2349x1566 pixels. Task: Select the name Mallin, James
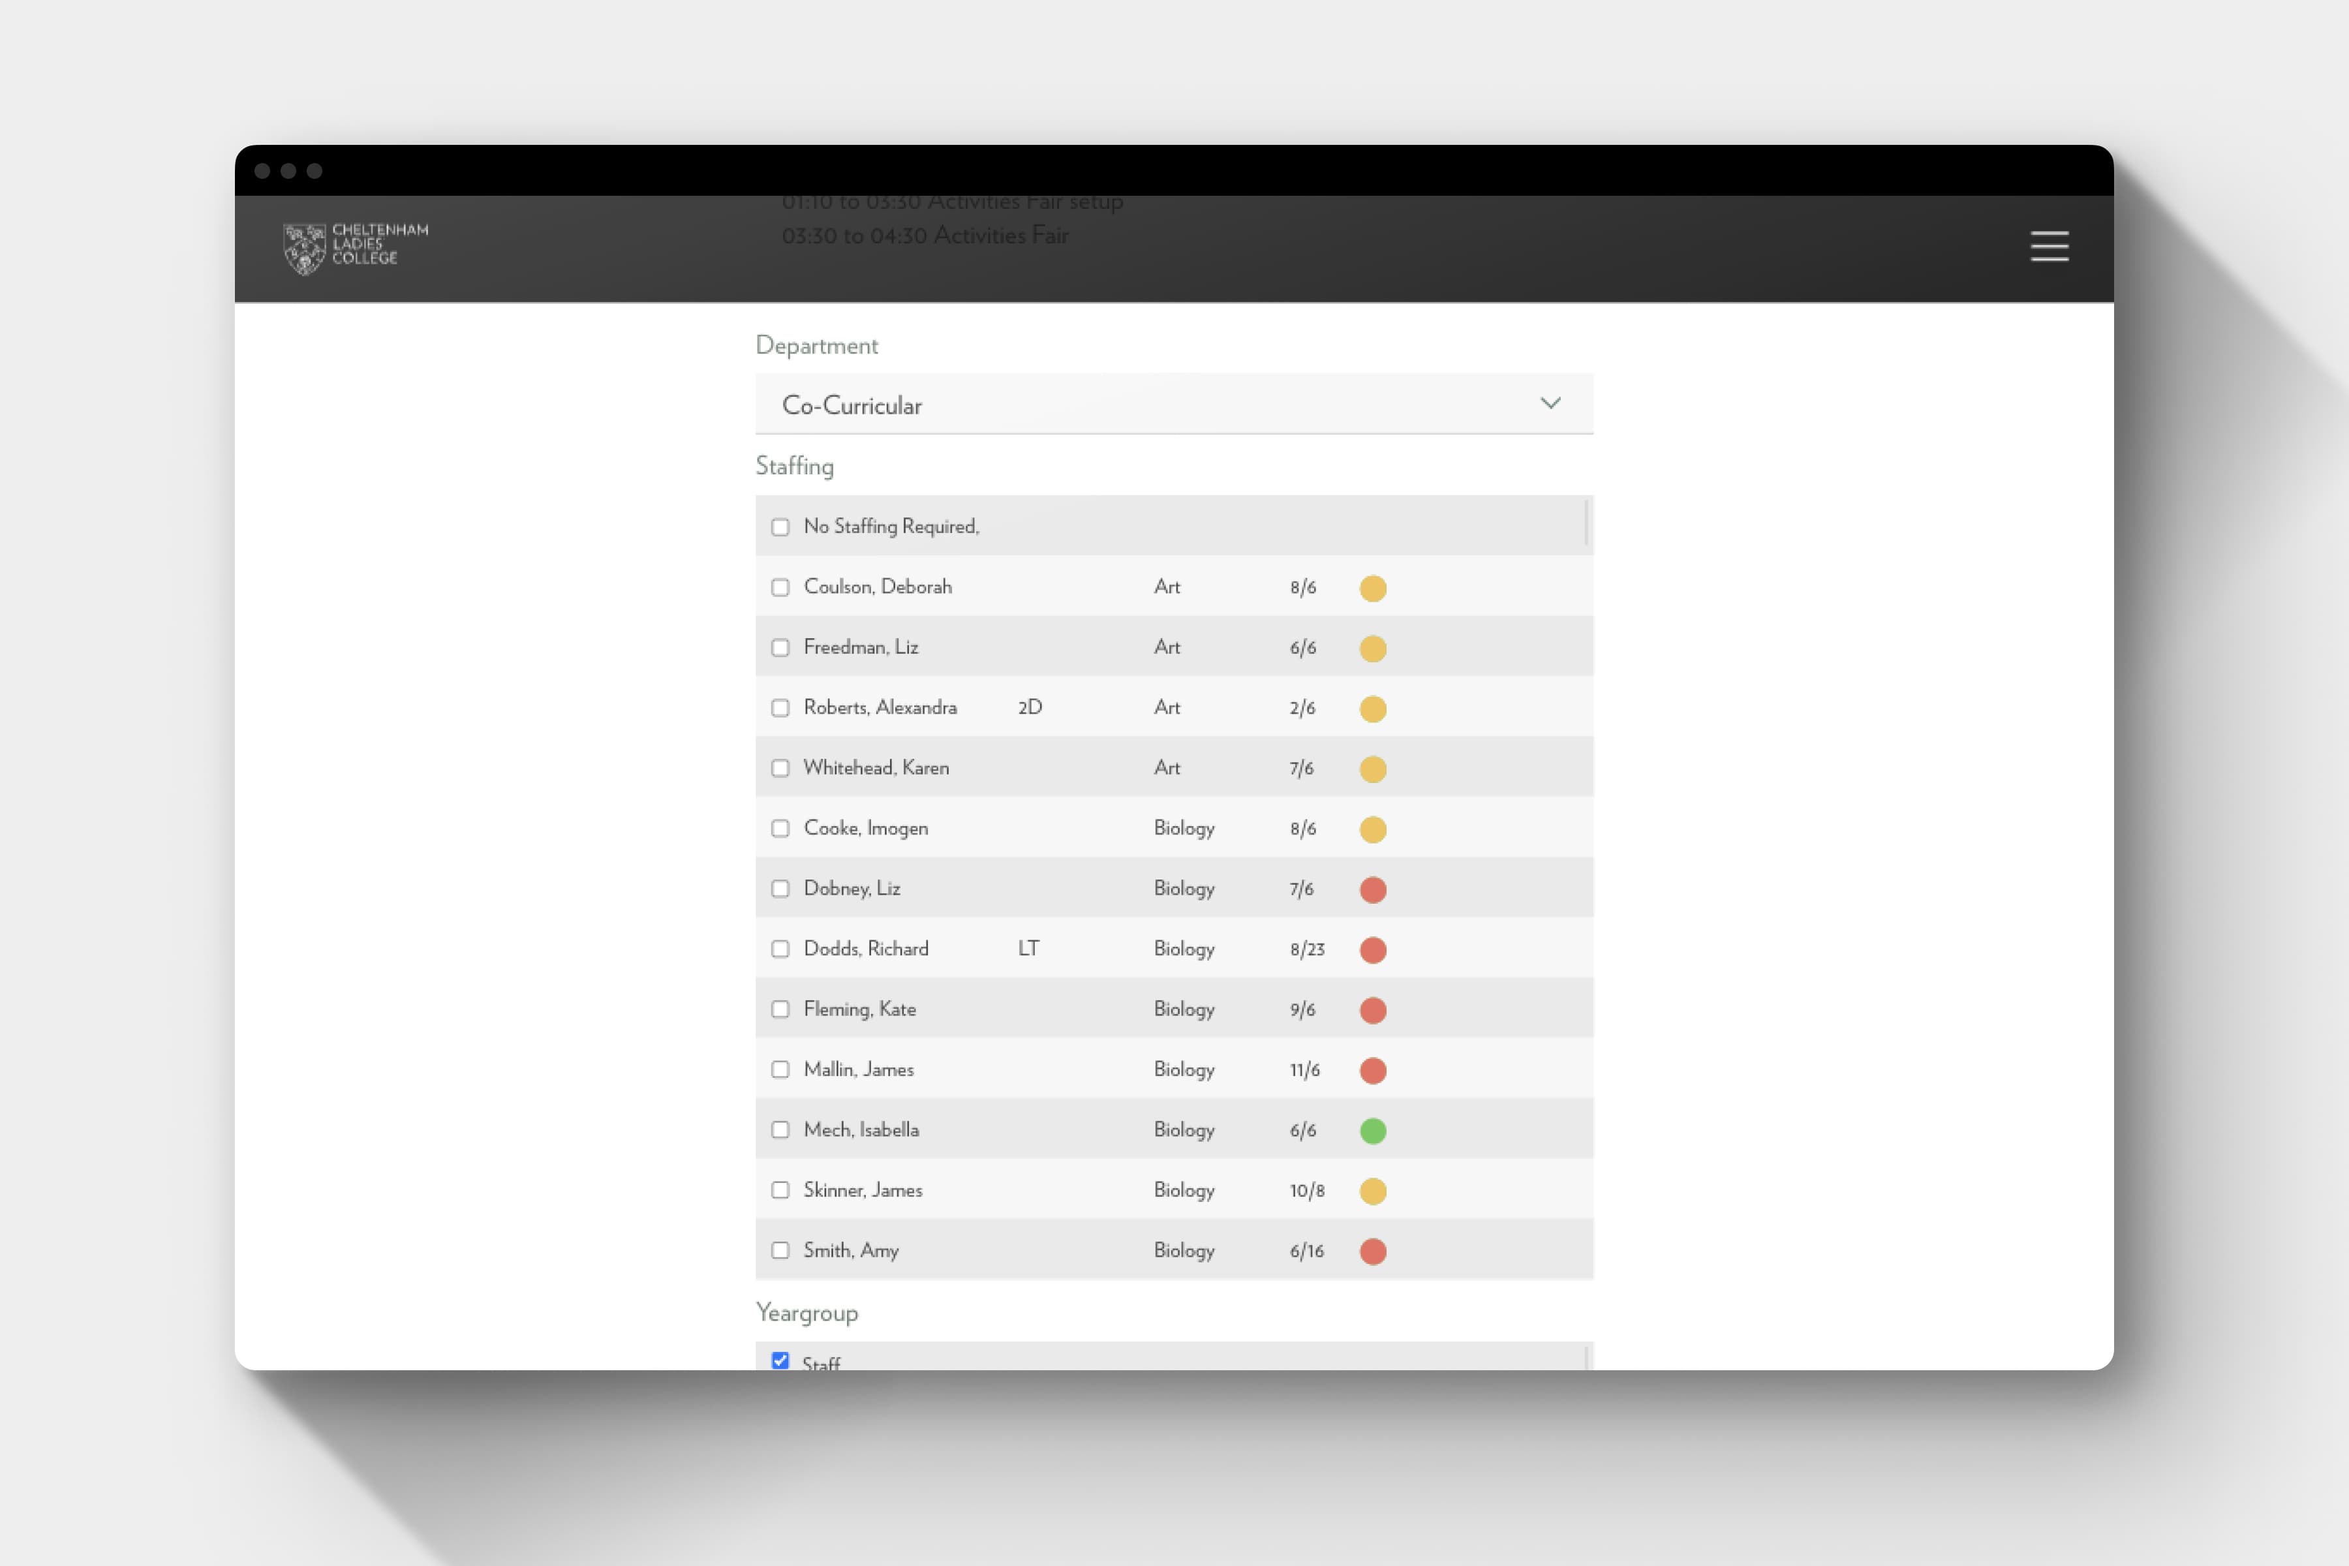(x=858, y=1069)
